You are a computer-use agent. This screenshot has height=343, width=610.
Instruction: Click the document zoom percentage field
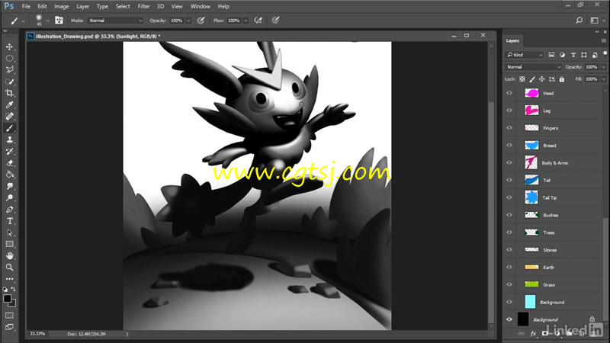37,334
